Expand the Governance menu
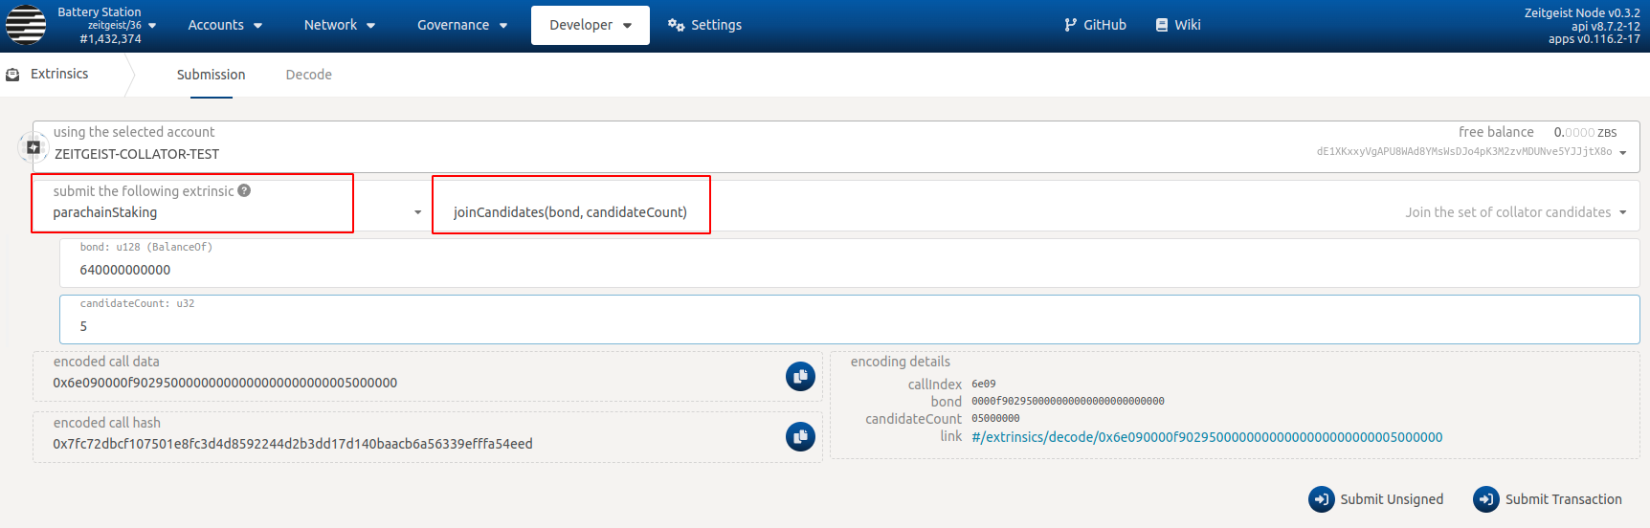This screenshot has height=528, width=1650. 461,25
